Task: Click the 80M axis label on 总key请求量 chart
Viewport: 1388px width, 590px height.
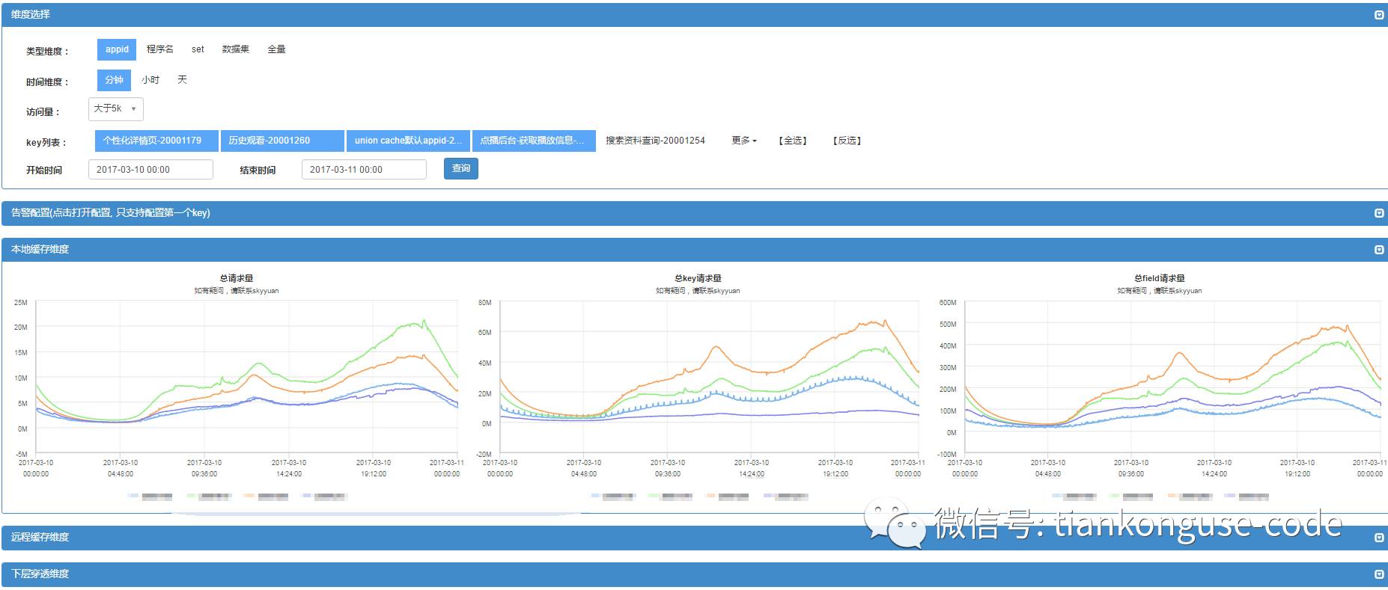Action: (x=484, y=303)
